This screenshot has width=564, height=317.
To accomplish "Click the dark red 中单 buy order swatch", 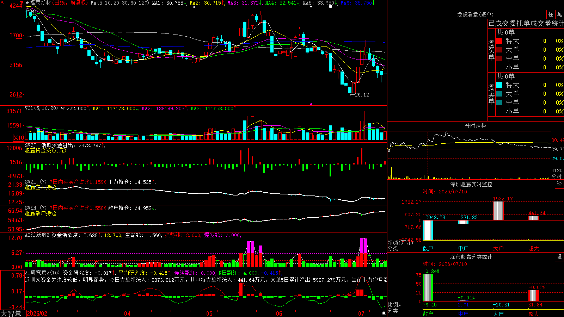I will coord(499,58).
